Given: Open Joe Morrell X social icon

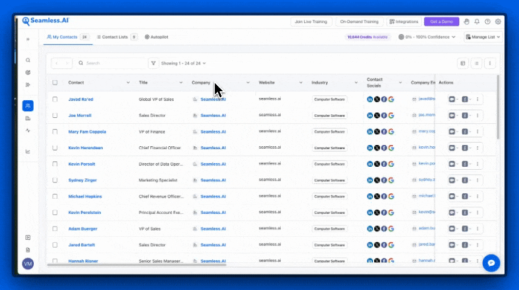Looking at the screenshot, I should [377, 115].
